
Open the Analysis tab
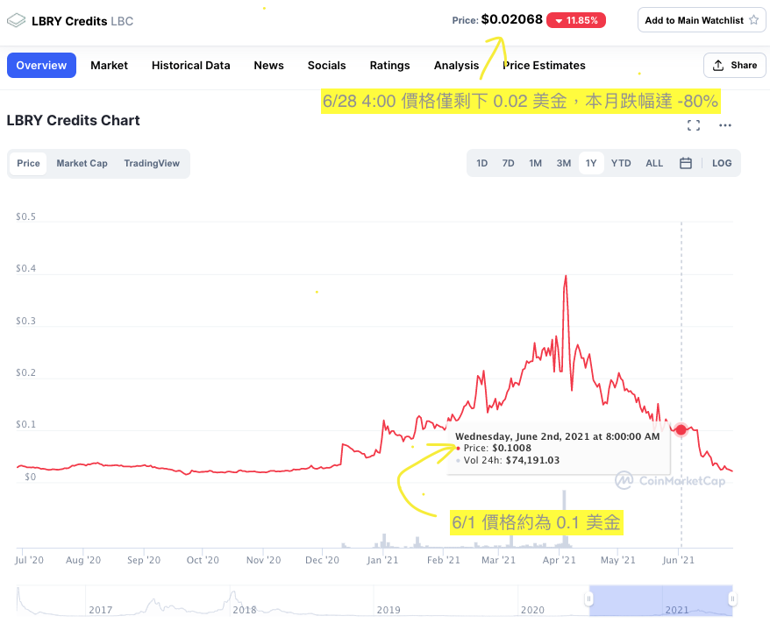coord(456,65)
